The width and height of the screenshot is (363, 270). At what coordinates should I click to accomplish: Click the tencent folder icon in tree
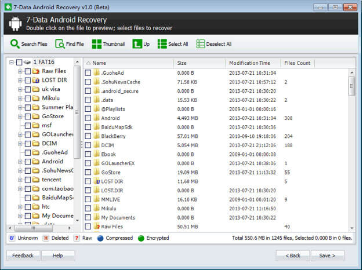(x=35, y=180)
